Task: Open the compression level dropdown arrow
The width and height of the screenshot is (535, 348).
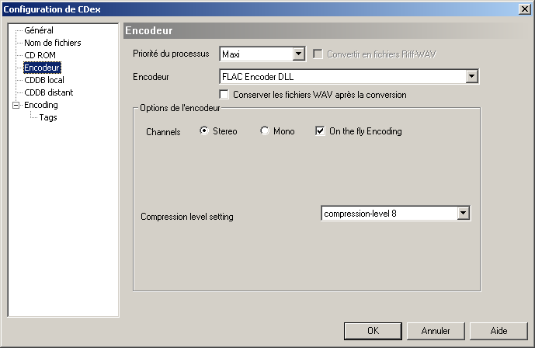Action: pyautogui.click(x=463, y=214)
